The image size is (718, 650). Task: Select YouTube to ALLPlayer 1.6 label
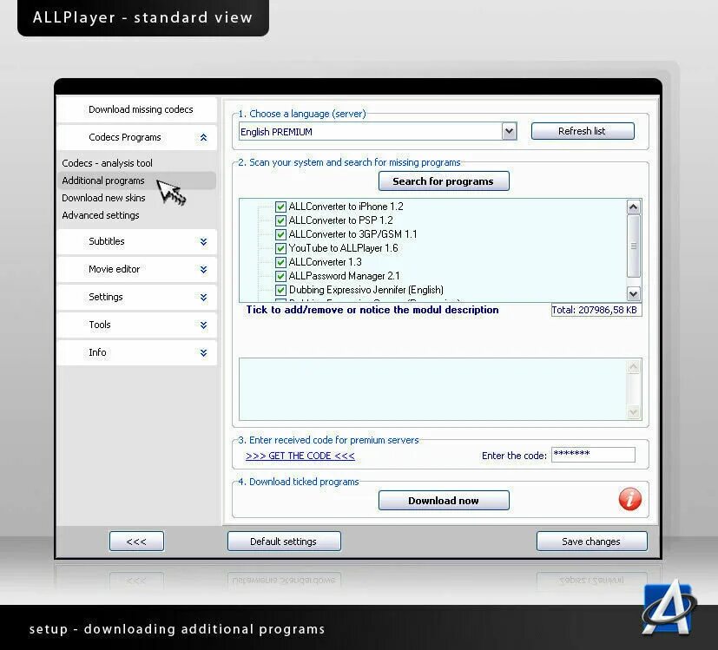[343, 248]
